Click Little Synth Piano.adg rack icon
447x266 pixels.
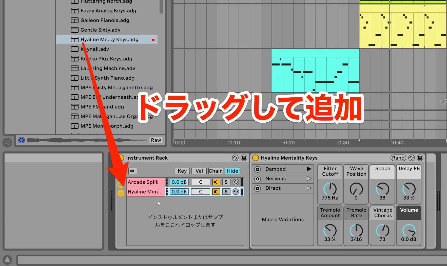[x=74, y=78]
